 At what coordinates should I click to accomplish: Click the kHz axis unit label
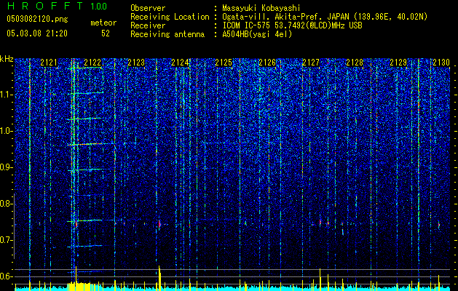(7, 59)
